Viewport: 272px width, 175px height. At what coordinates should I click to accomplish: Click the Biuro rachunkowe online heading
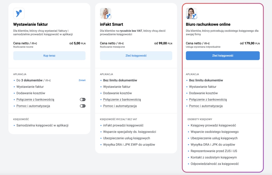(208, 24)
